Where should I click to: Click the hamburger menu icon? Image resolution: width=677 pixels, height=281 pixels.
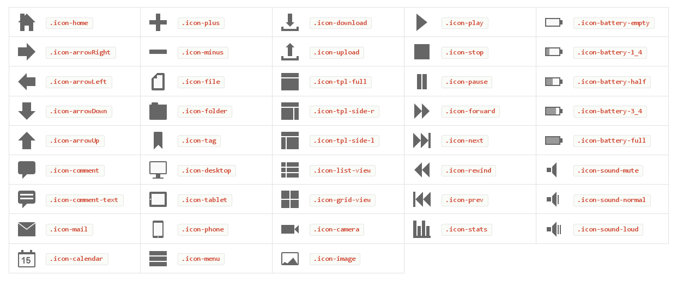(x=158, y=259)
